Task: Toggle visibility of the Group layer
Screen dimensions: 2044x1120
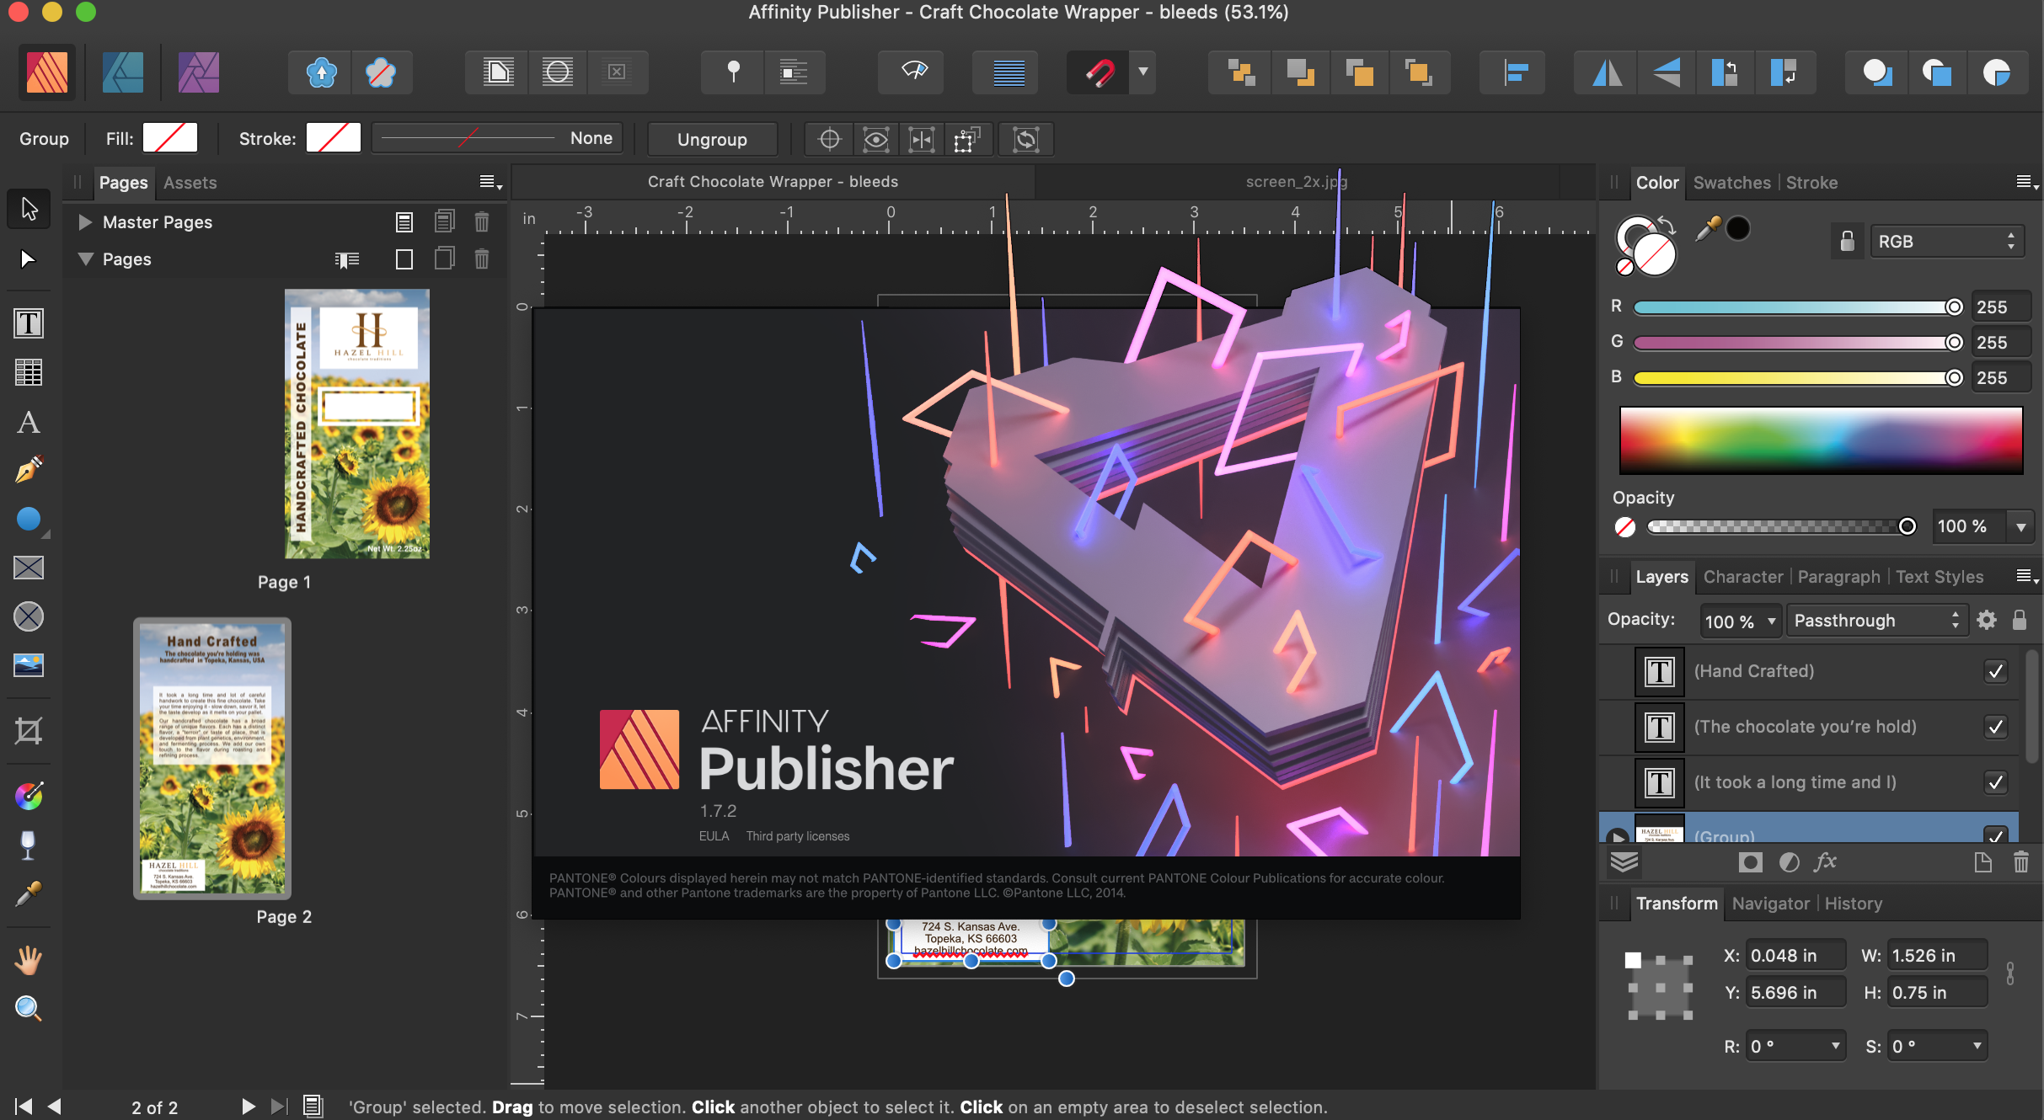Action: pos(1995,835)
